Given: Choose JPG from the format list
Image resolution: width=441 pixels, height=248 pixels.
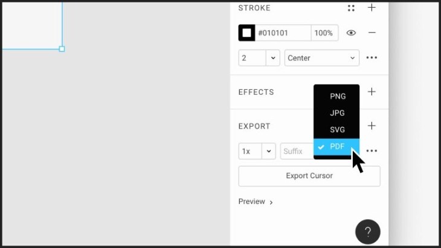Looking at the screenshot, I should click(x=336, y=113).
